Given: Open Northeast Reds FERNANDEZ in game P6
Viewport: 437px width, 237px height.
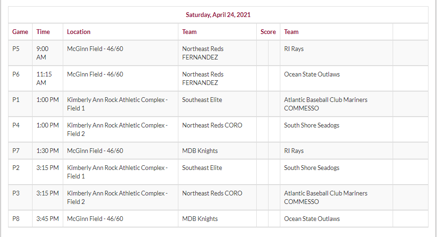Looking at the screenshot, I should (203, 78).
